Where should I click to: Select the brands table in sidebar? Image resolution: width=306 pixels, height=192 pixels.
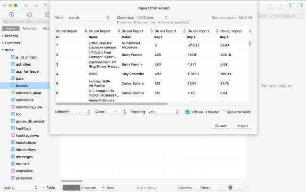[24, 85]
